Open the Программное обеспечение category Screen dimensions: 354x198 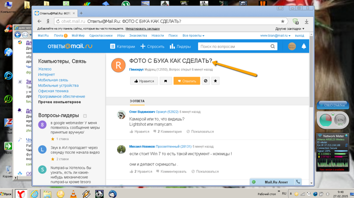(x=62, y=96)
